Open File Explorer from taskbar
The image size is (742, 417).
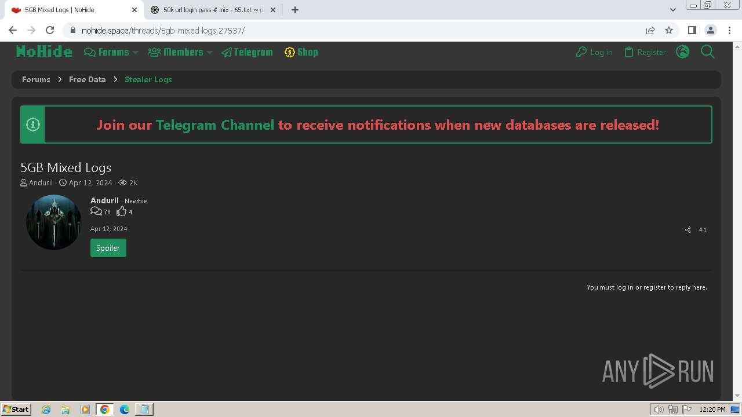[66, 409]
